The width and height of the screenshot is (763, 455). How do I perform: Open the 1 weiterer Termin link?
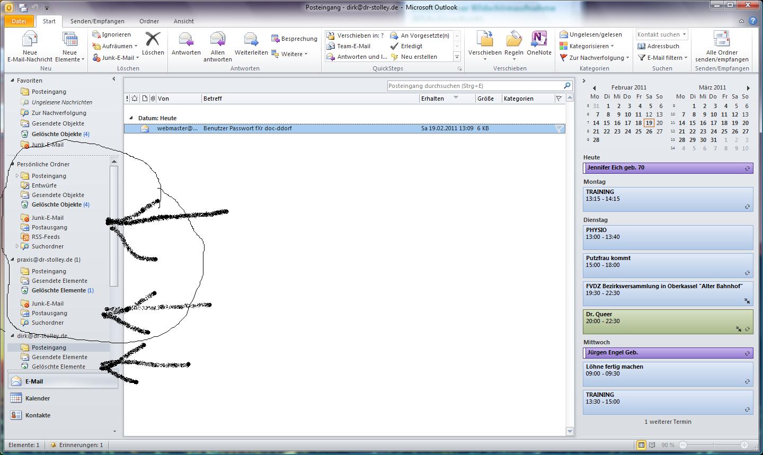(668, 422)
